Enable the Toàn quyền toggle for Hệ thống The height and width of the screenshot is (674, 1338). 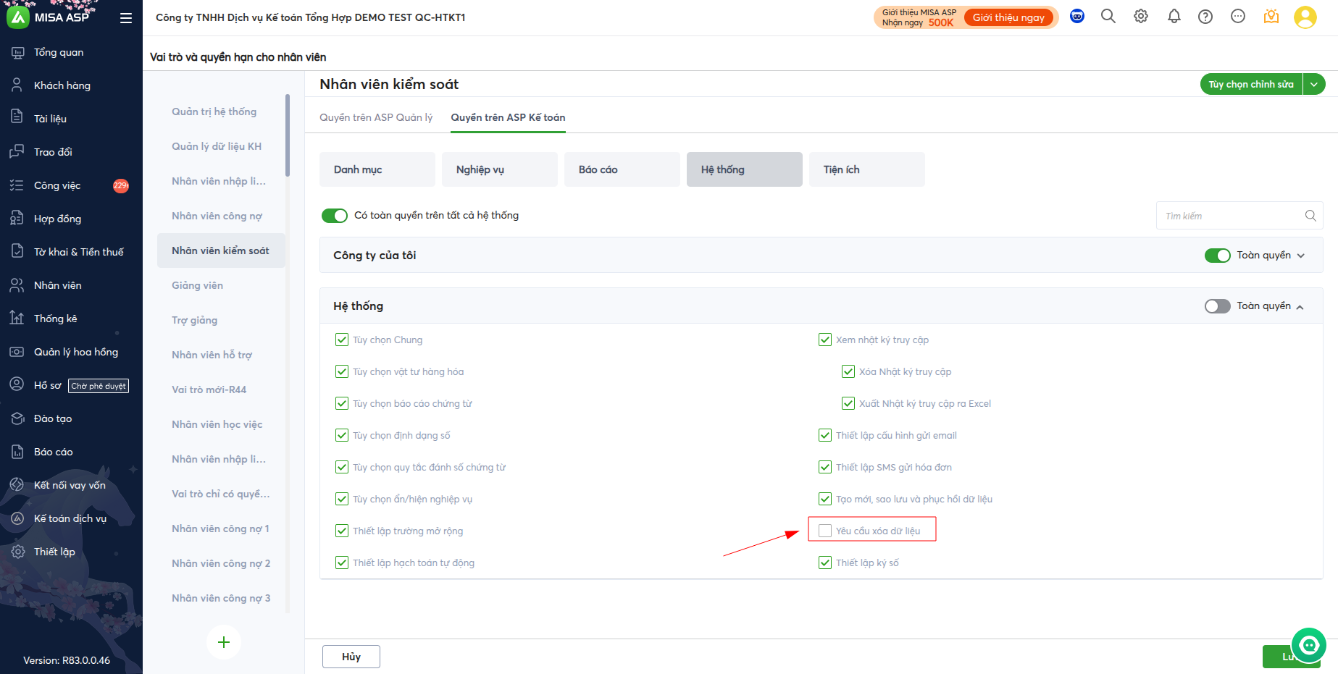tap(1217, 306)
